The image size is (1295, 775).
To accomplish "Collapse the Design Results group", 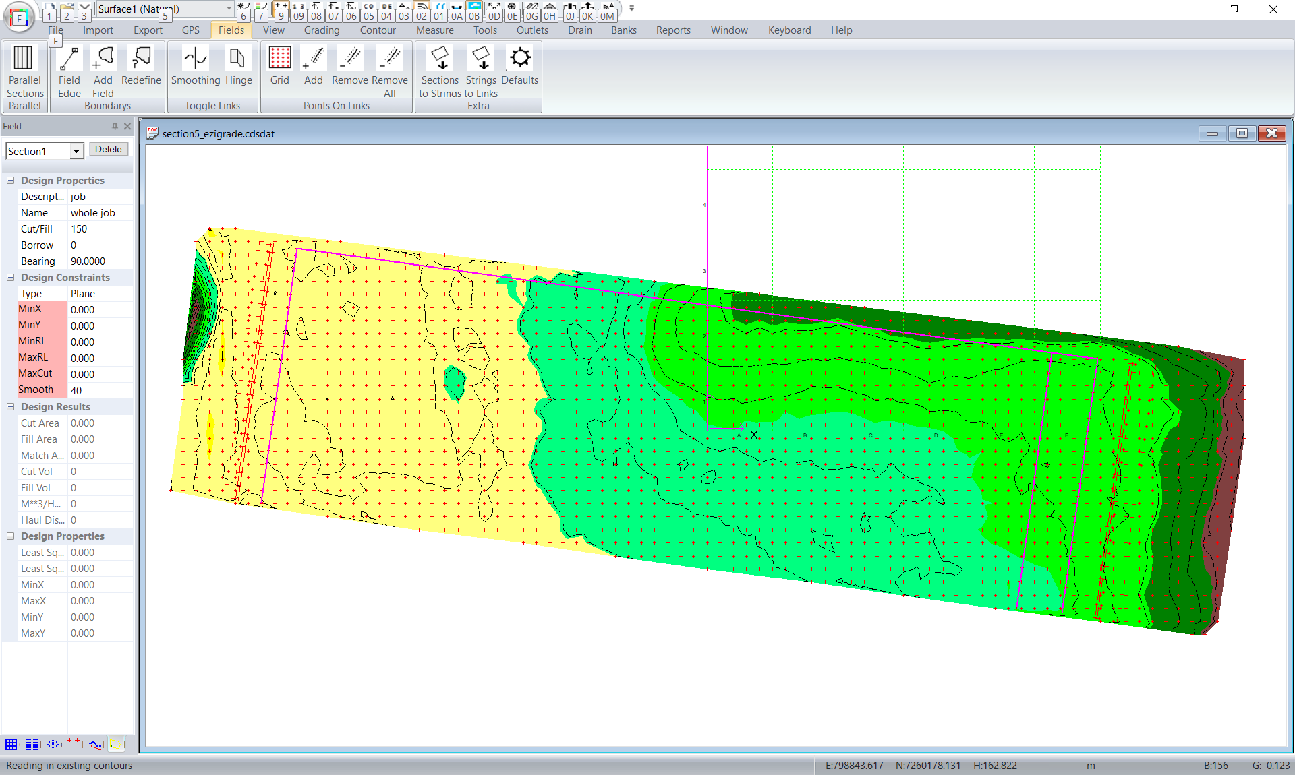I will tap(11, 407).
